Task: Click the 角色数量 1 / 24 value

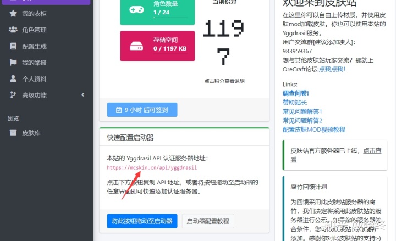Action: pyautogui.click(x=161, y=12)
